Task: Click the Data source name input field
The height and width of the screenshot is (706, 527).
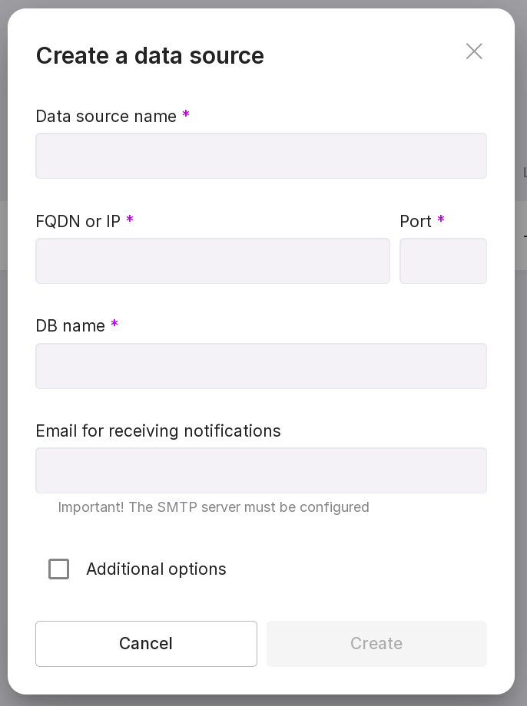Action: tap(261, 156)
